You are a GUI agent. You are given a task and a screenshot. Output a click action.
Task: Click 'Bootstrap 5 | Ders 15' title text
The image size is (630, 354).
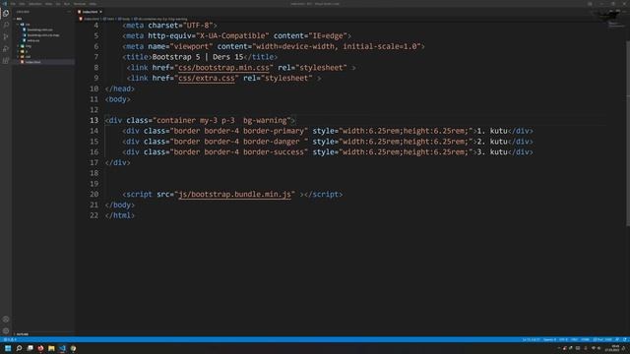198,57
